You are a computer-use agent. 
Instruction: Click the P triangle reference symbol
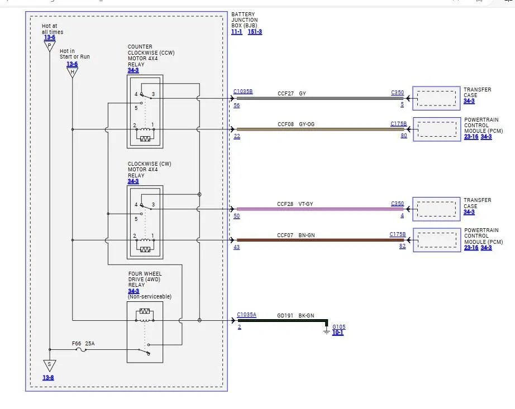(50, 46)
